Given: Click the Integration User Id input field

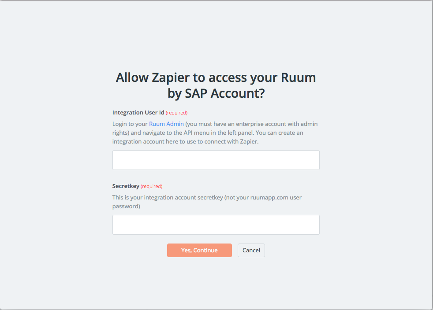Looking at the screenshot, I should coord(216,160).
